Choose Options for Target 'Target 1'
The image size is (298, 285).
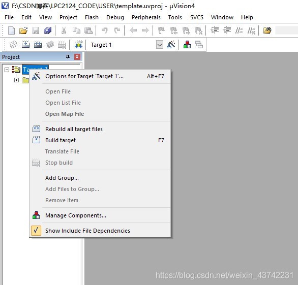tap(100, 76)
